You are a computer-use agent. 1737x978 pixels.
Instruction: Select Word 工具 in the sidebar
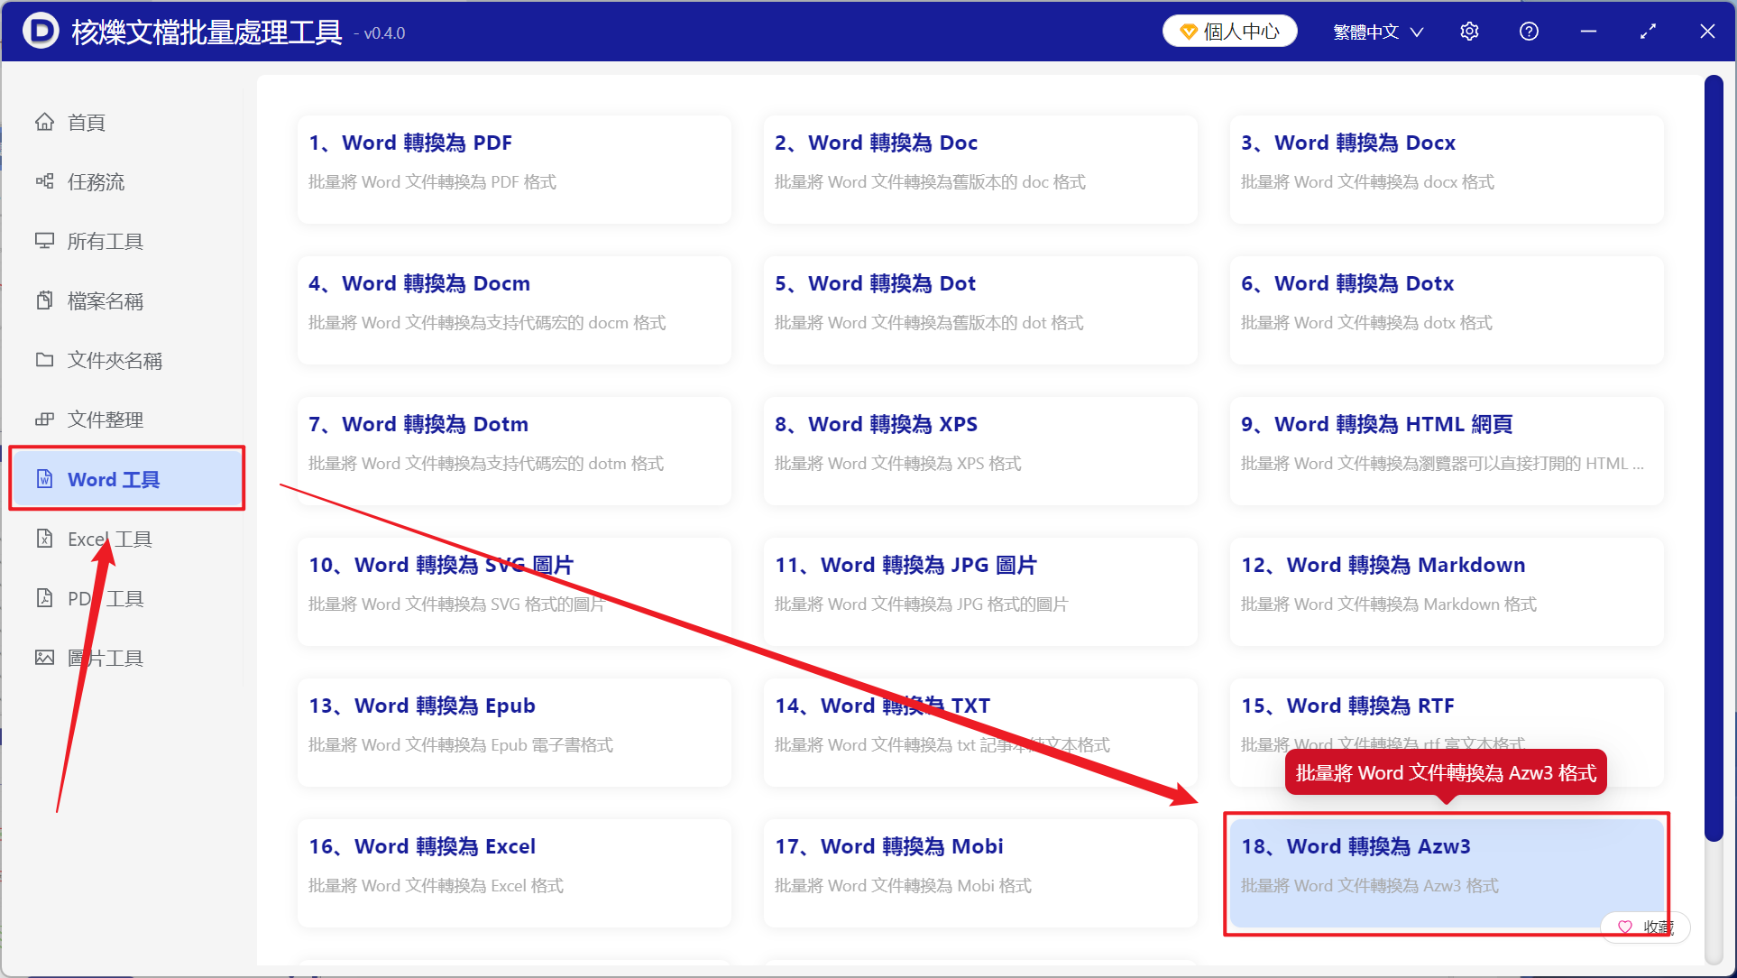(x=127, y=479)
